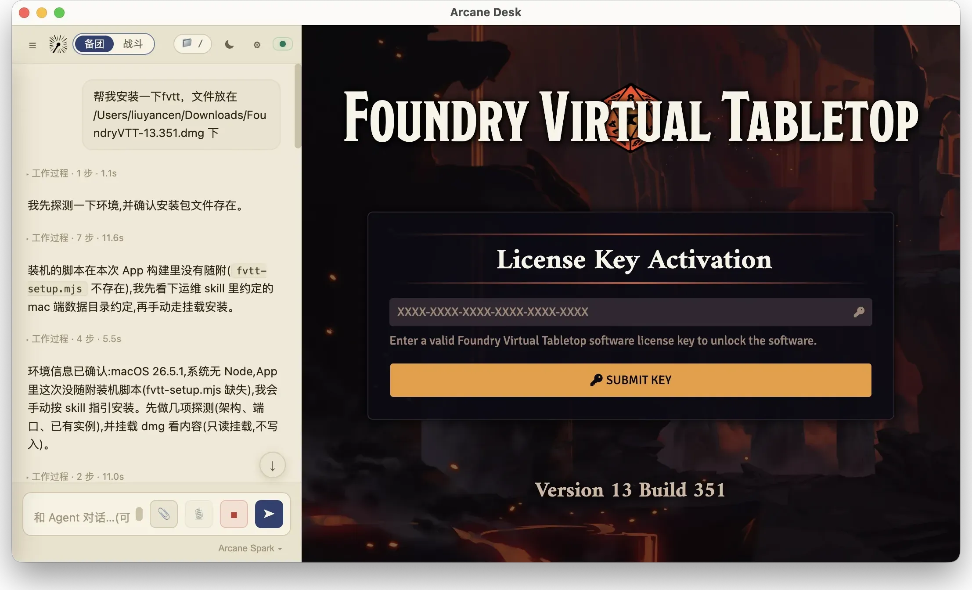Click message '我先探测一下环境,并确认安装包文件存在。'
The height and width of the screenshot is (590, 972).
pyautogui.click(x=137, y=205)
